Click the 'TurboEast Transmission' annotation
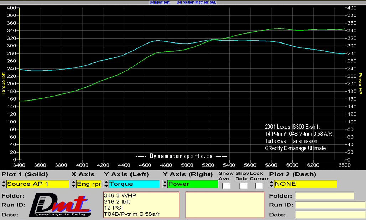 tap(291, 141)
